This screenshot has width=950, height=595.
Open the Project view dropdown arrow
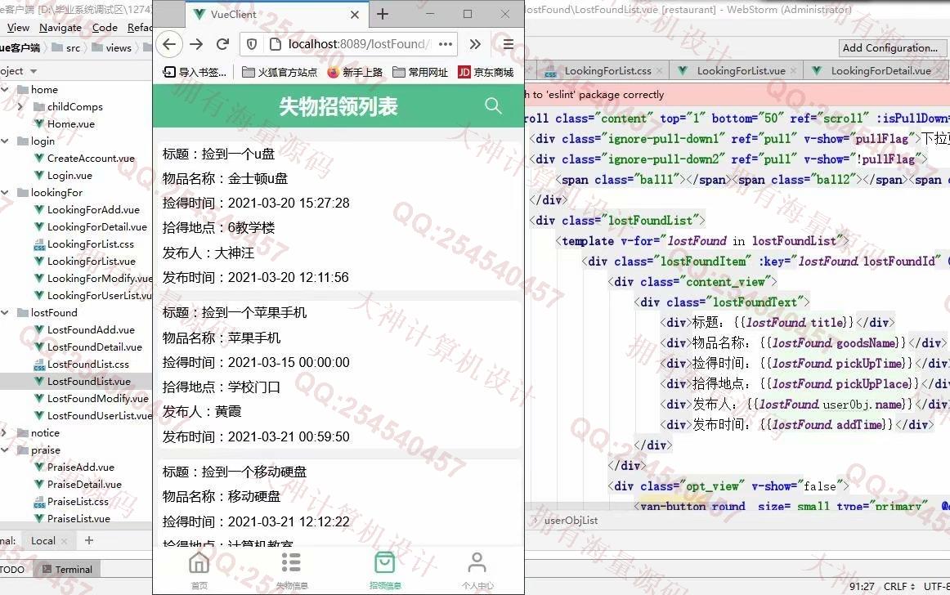pyautogui.click(x=34, y=71)
